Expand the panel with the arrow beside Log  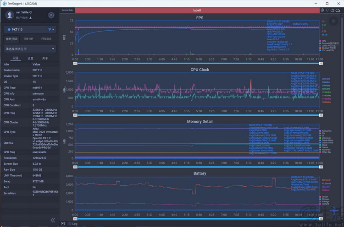click(63, 224)
